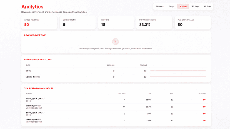This screenshot has height=129, width=230.
Task: Open the Added Revenue stat card
Action: click(x=39, y=22)
